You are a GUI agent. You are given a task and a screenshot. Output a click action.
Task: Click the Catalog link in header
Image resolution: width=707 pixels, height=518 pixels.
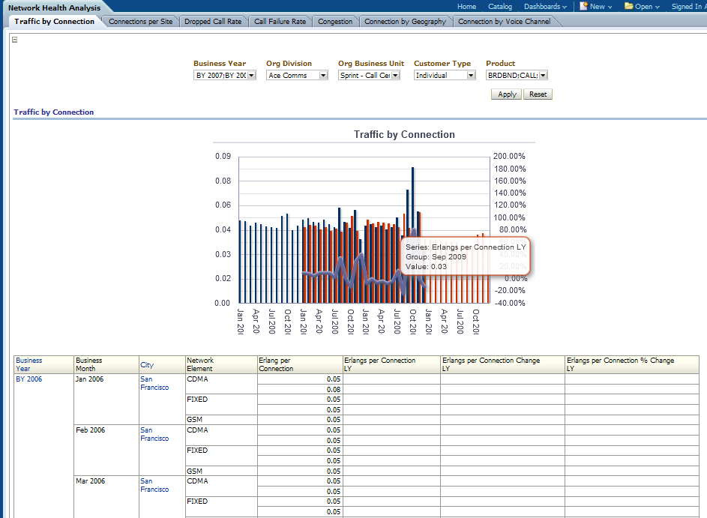(500, 6)
